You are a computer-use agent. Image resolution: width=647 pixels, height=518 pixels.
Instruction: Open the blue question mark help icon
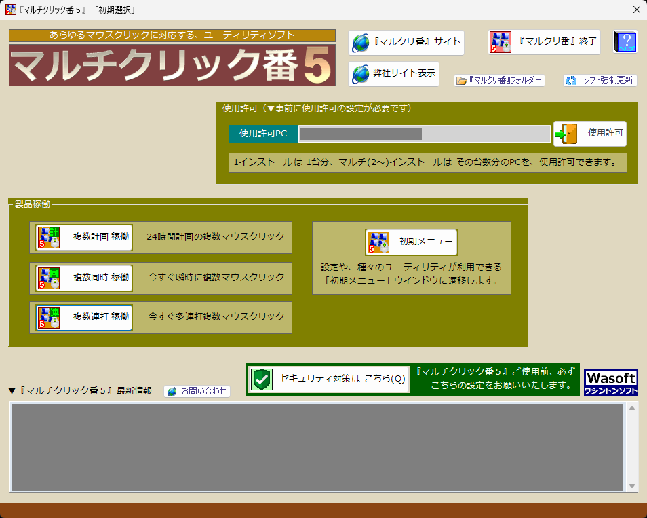625,42
